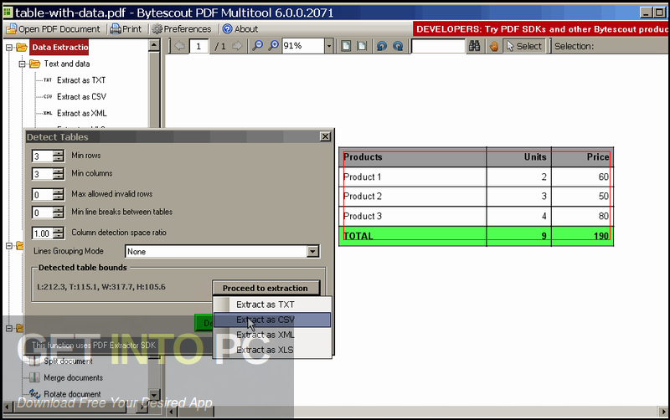Activate the Select tool button
The height and width of the screenshot is (420, 670).
click(524, 46)
